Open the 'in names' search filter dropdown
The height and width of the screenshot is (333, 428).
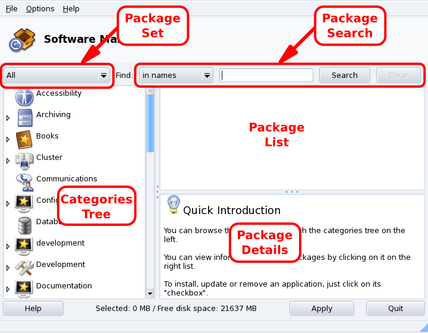pos(176,76)
